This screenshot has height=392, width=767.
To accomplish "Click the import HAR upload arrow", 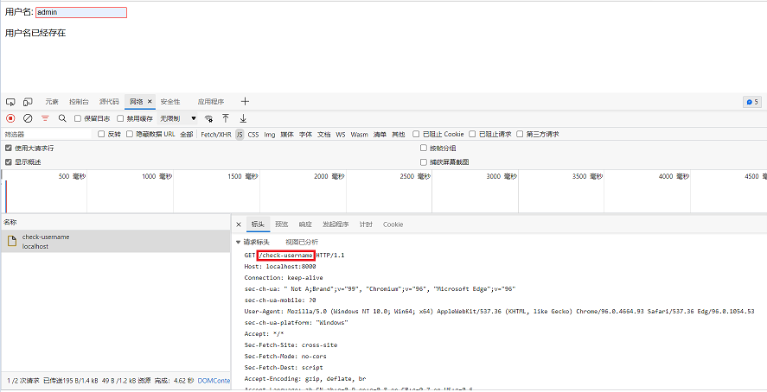I will (x=226, y=118).
